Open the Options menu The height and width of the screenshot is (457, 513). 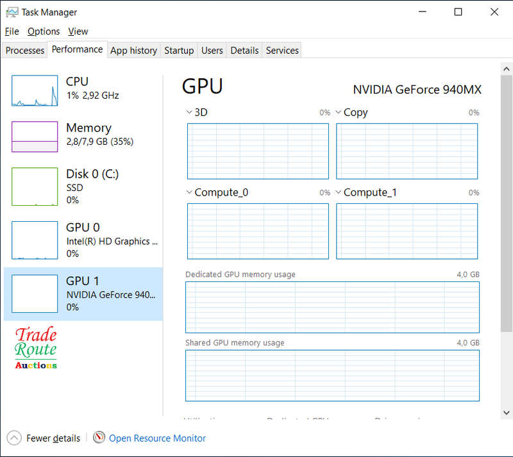pos(44,31)
